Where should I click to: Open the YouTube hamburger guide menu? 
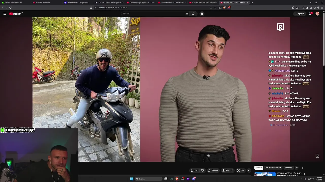click(5, 14)
